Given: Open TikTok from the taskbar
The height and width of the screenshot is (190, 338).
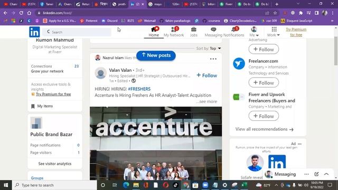Looking at the screenshot, I should (175, 185).
